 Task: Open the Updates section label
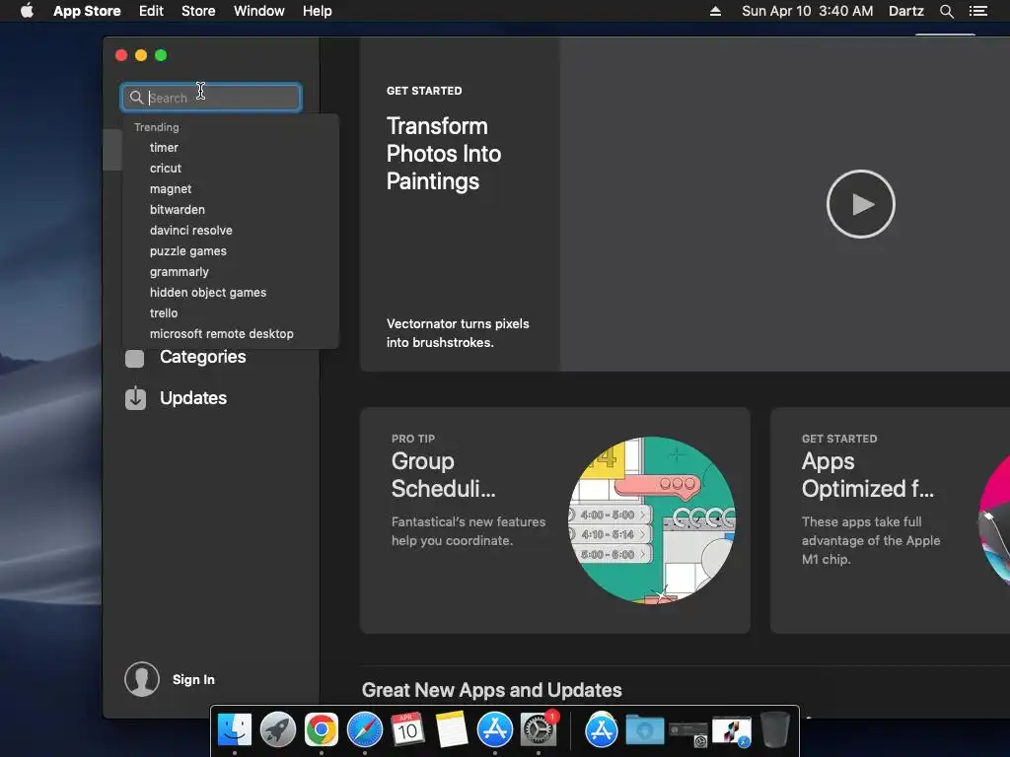193,398
